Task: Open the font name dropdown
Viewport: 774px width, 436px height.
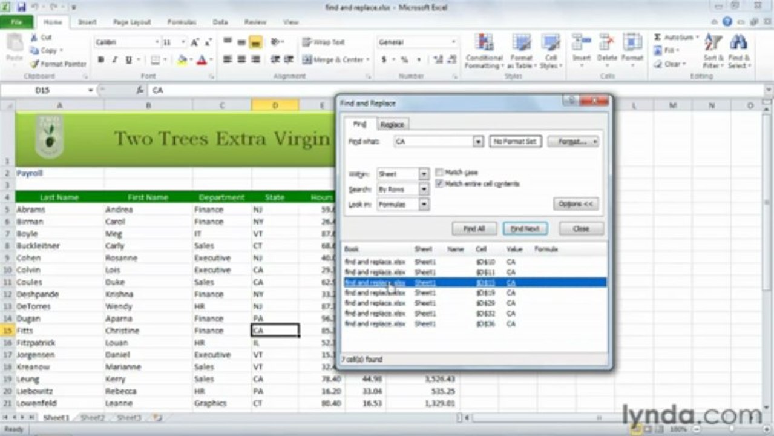Action: coord(157,42)
